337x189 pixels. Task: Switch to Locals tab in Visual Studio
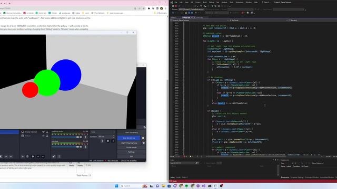pyautogui.click(x=178, y=177)
